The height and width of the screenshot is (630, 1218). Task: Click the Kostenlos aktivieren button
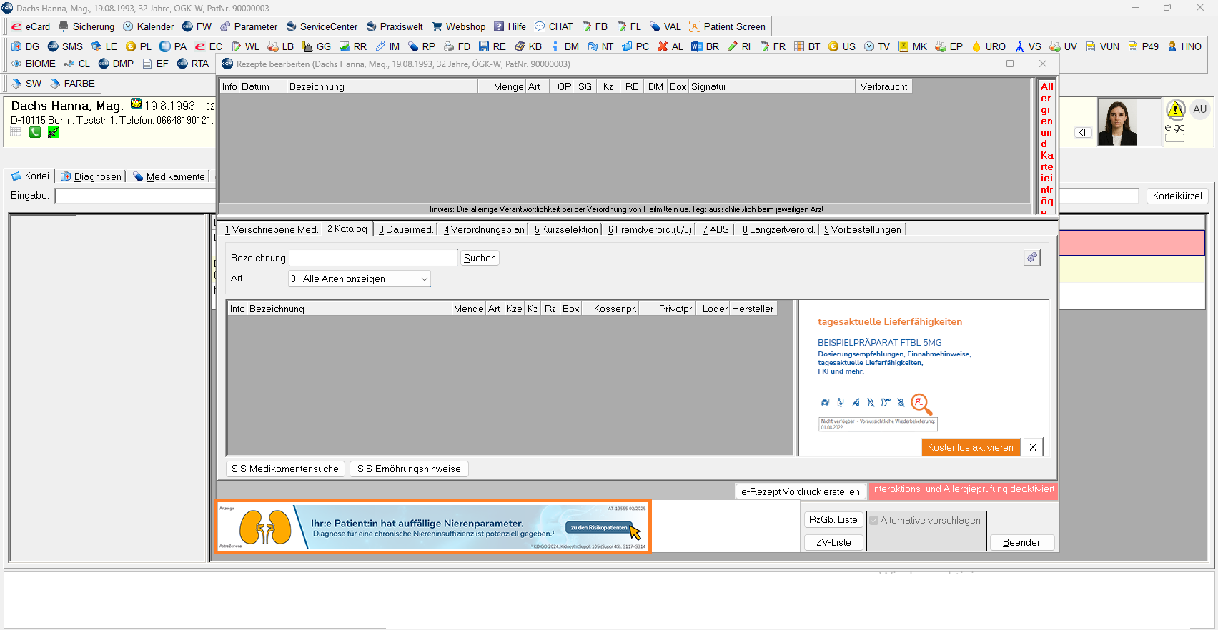(x=970, y=447)
